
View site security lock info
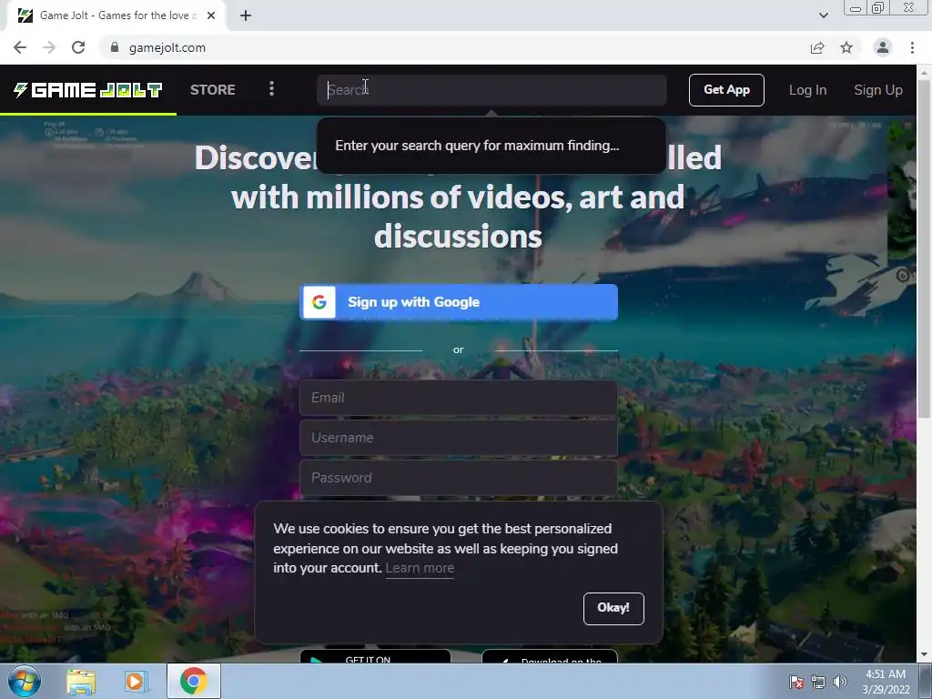(x=115, y=47)
